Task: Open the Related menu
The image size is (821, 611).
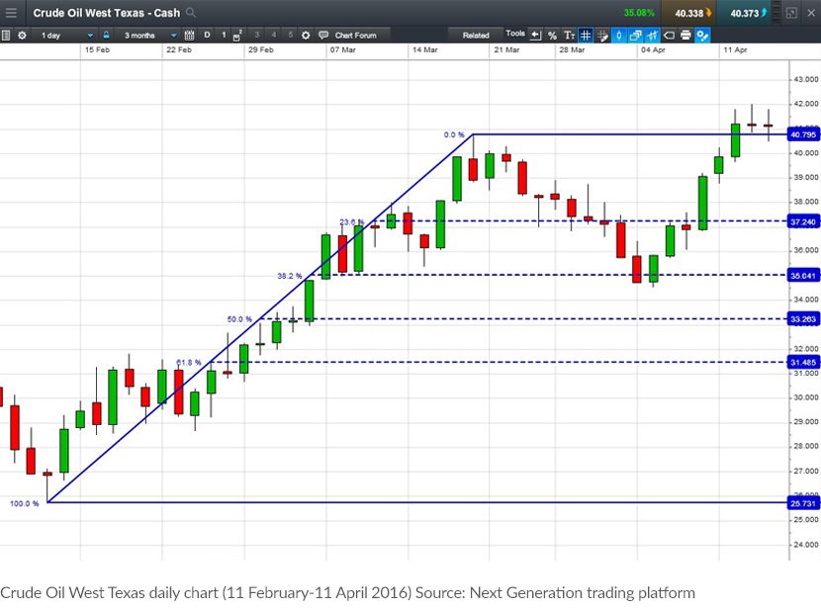Action: coord(476,35)
